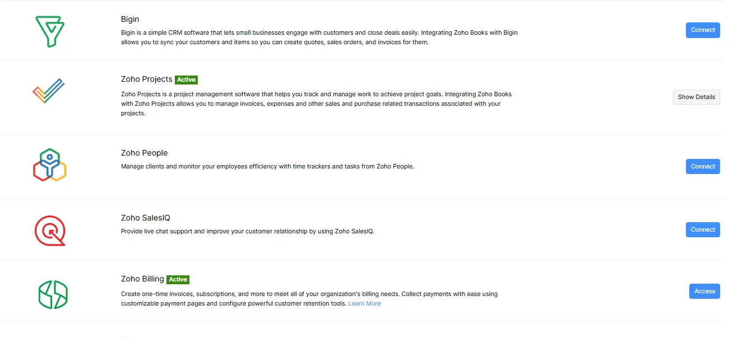
Task: Connect the Zoho SalesIQ integration
Action: pyautogui.click(x=702, y=229)
